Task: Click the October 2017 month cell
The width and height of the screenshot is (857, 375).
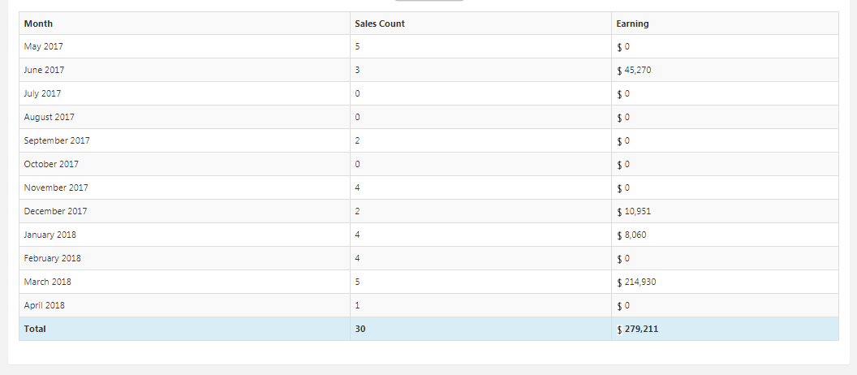Action: [x=52, y=164]
